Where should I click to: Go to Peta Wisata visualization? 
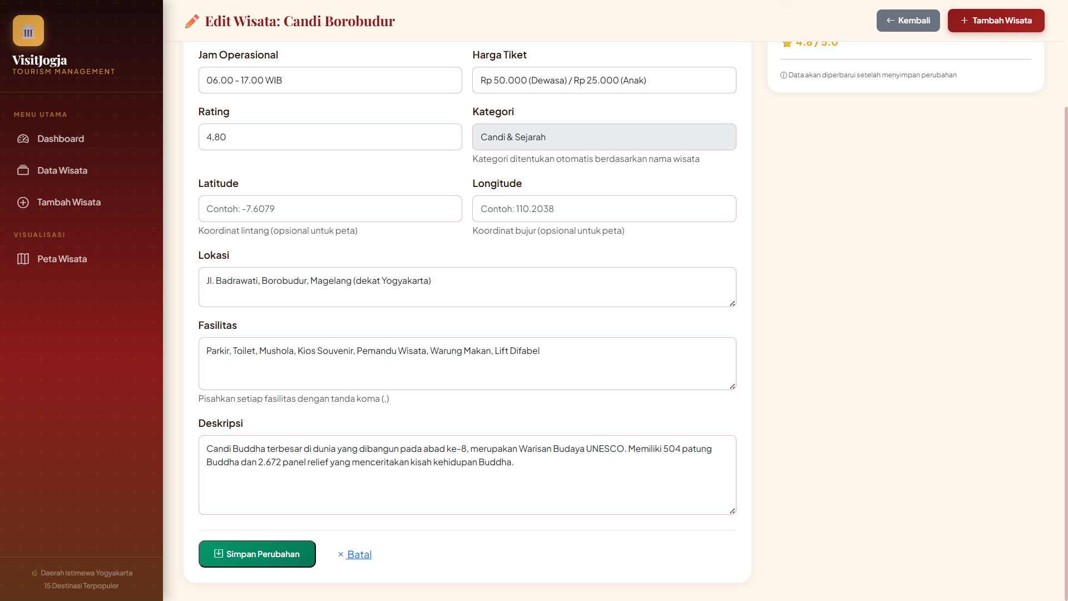(x=81, y=259)
